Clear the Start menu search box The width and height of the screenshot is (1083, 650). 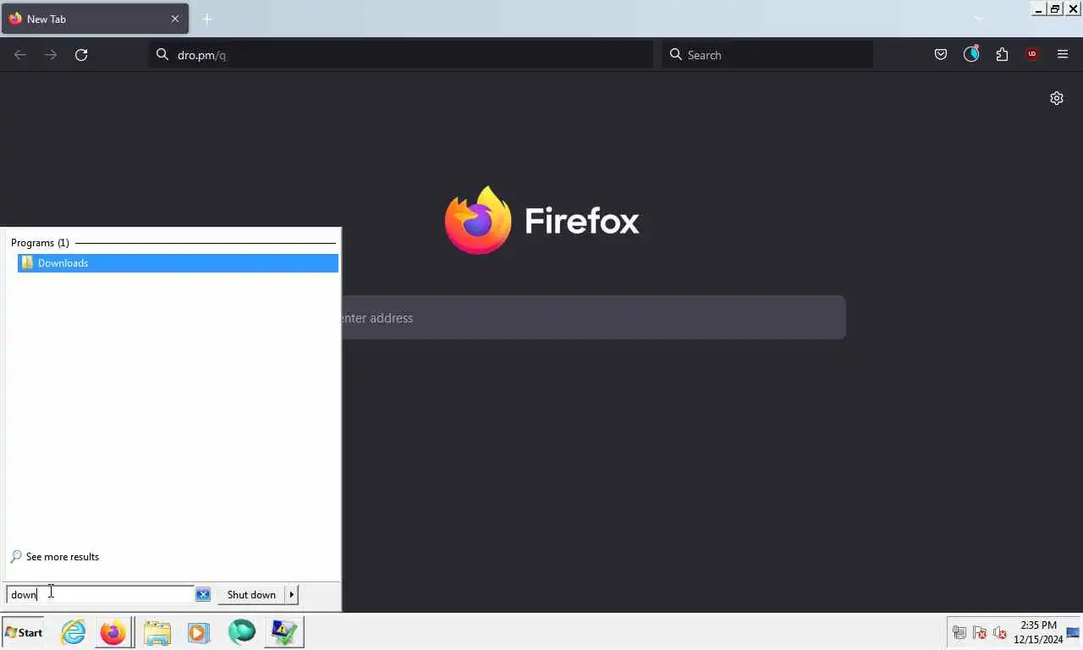tap(203, 594)
